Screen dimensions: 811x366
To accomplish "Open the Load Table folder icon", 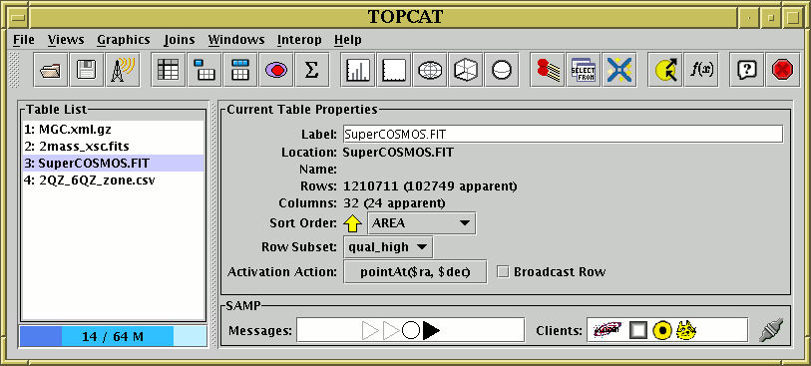I will [50, 70].
